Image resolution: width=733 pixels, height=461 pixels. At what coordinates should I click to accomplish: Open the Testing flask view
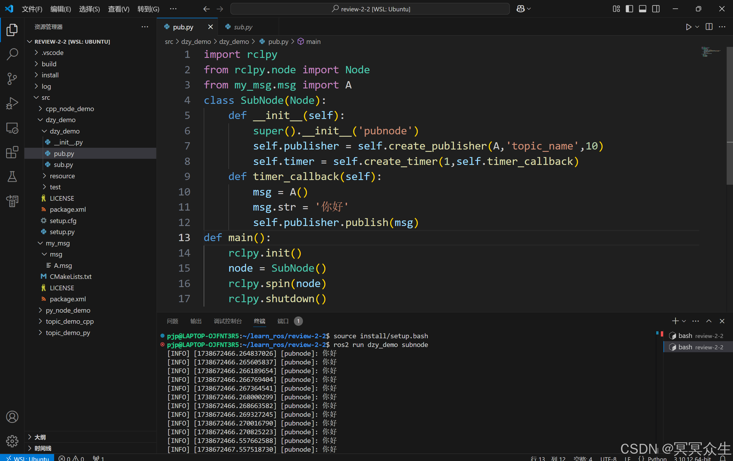coord(12,177)
